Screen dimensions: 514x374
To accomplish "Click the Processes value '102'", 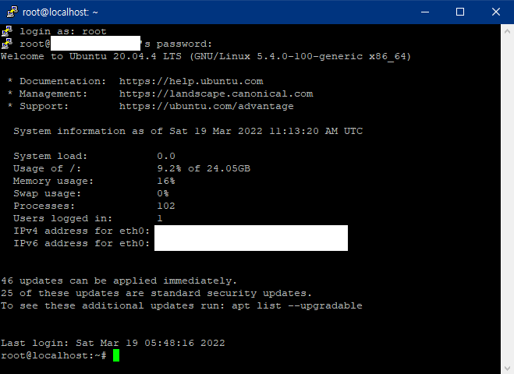I will tap(166, 206).
